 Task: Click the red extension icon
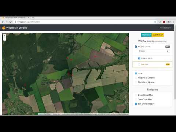click(164, 22)
